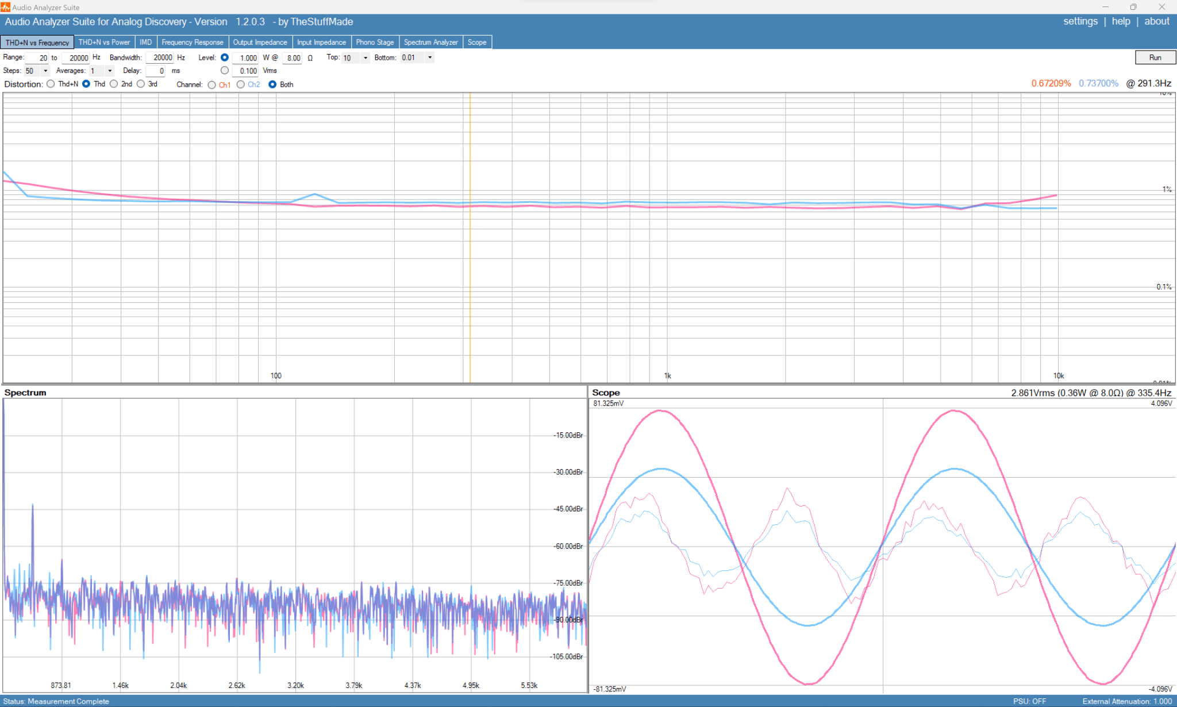Click the Bandwidth input field

160,57
